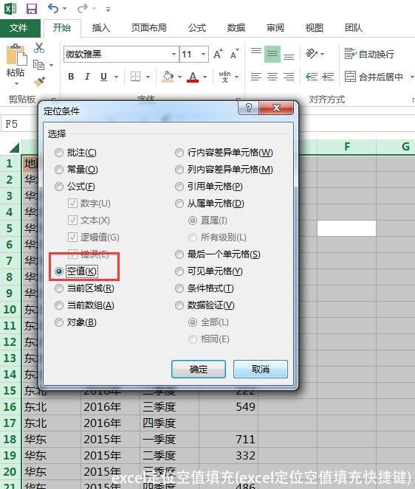Image resolution: width=415 pixels, height=489 pixels.
Task: Switch to the 数据 ribbon tab
Action: pyautogui.click(x=236, y=28)
